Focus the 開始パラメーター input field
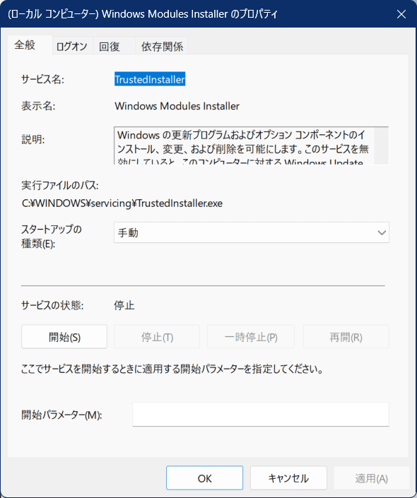The width and height of the screenshot is (417, 498). pyautogui.click(x=261, y=414)
